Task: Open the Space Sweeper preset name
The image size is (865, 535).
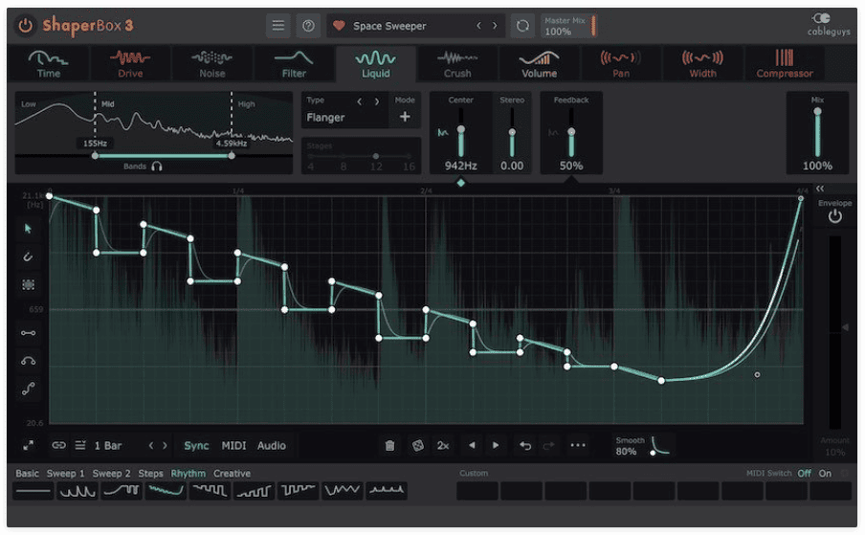Action: tap(389, 26)
